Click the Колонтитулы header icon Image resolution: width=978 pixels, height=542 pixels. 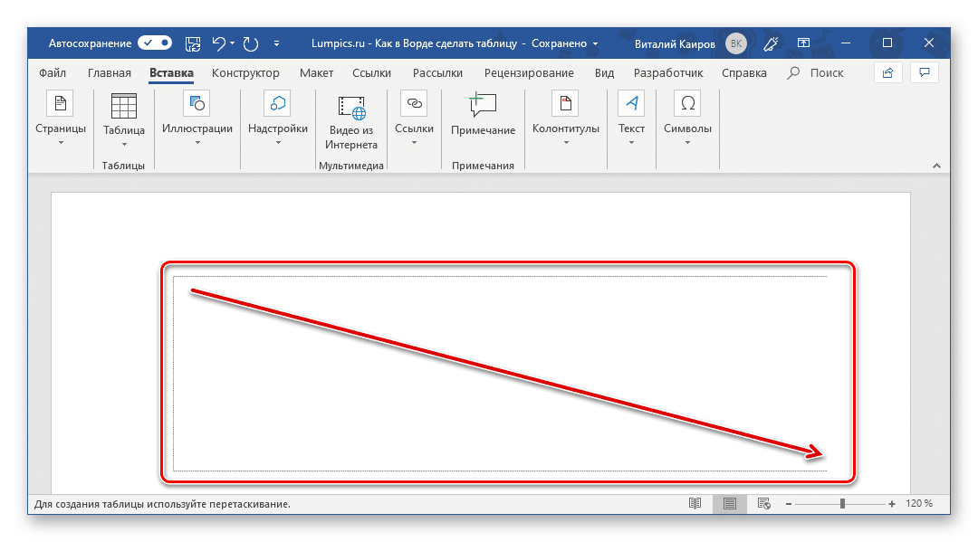click(x=565, y=103)
